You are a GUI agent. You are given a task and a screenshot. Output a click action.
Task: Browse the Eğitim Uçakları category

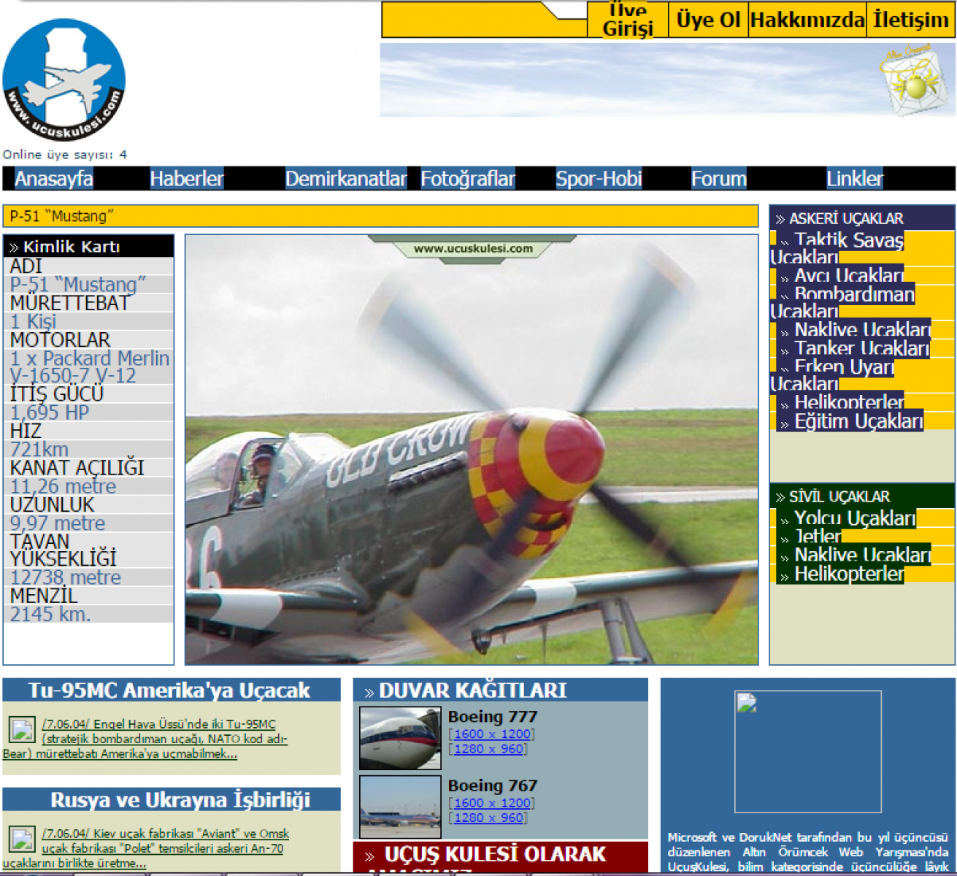point(858,421)
